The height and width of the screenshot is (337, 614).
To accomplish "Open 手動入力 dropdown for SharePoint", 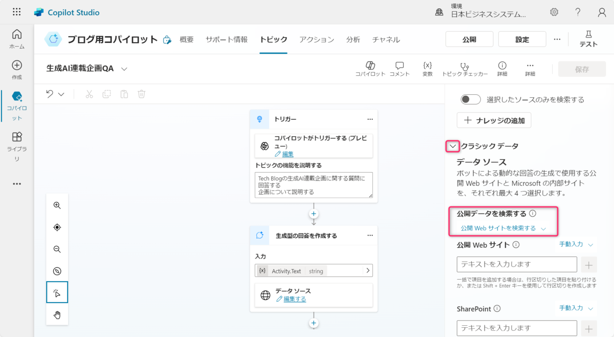I will (576, 308).
